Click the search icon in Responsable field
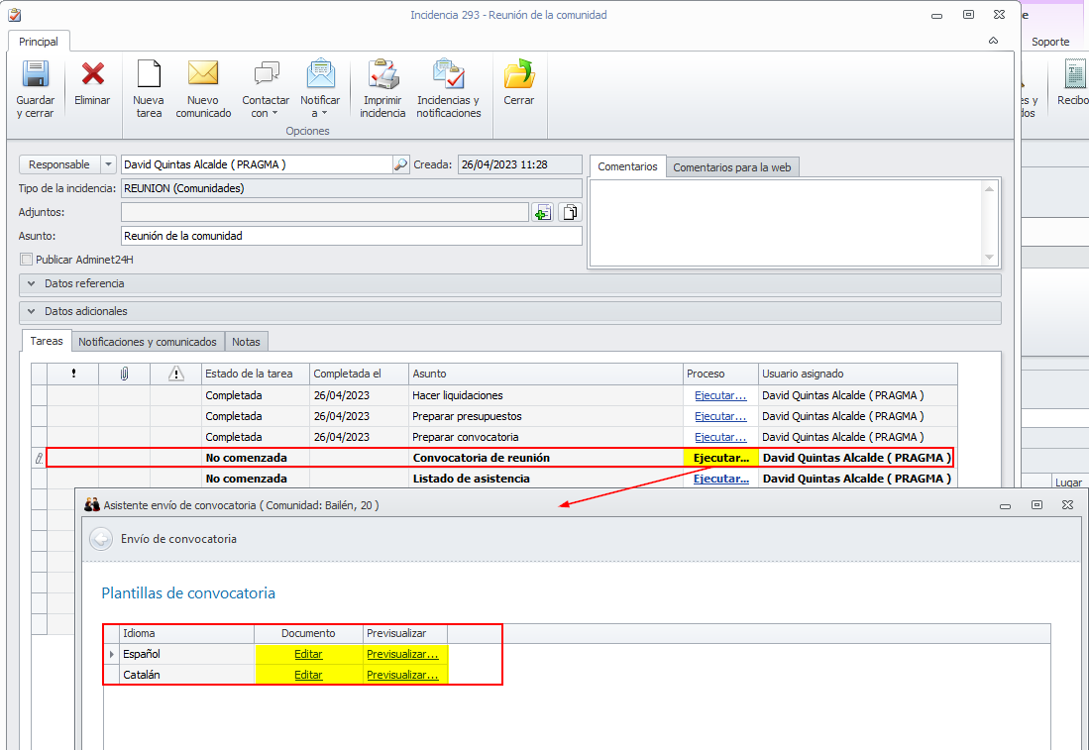This screenshot has height=750, width=1089. click(x=400, y=164)
